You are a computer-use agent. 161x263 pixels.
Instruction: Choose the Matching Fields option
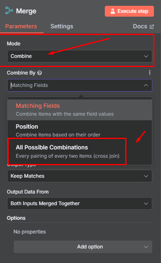(x=79, y=110)
